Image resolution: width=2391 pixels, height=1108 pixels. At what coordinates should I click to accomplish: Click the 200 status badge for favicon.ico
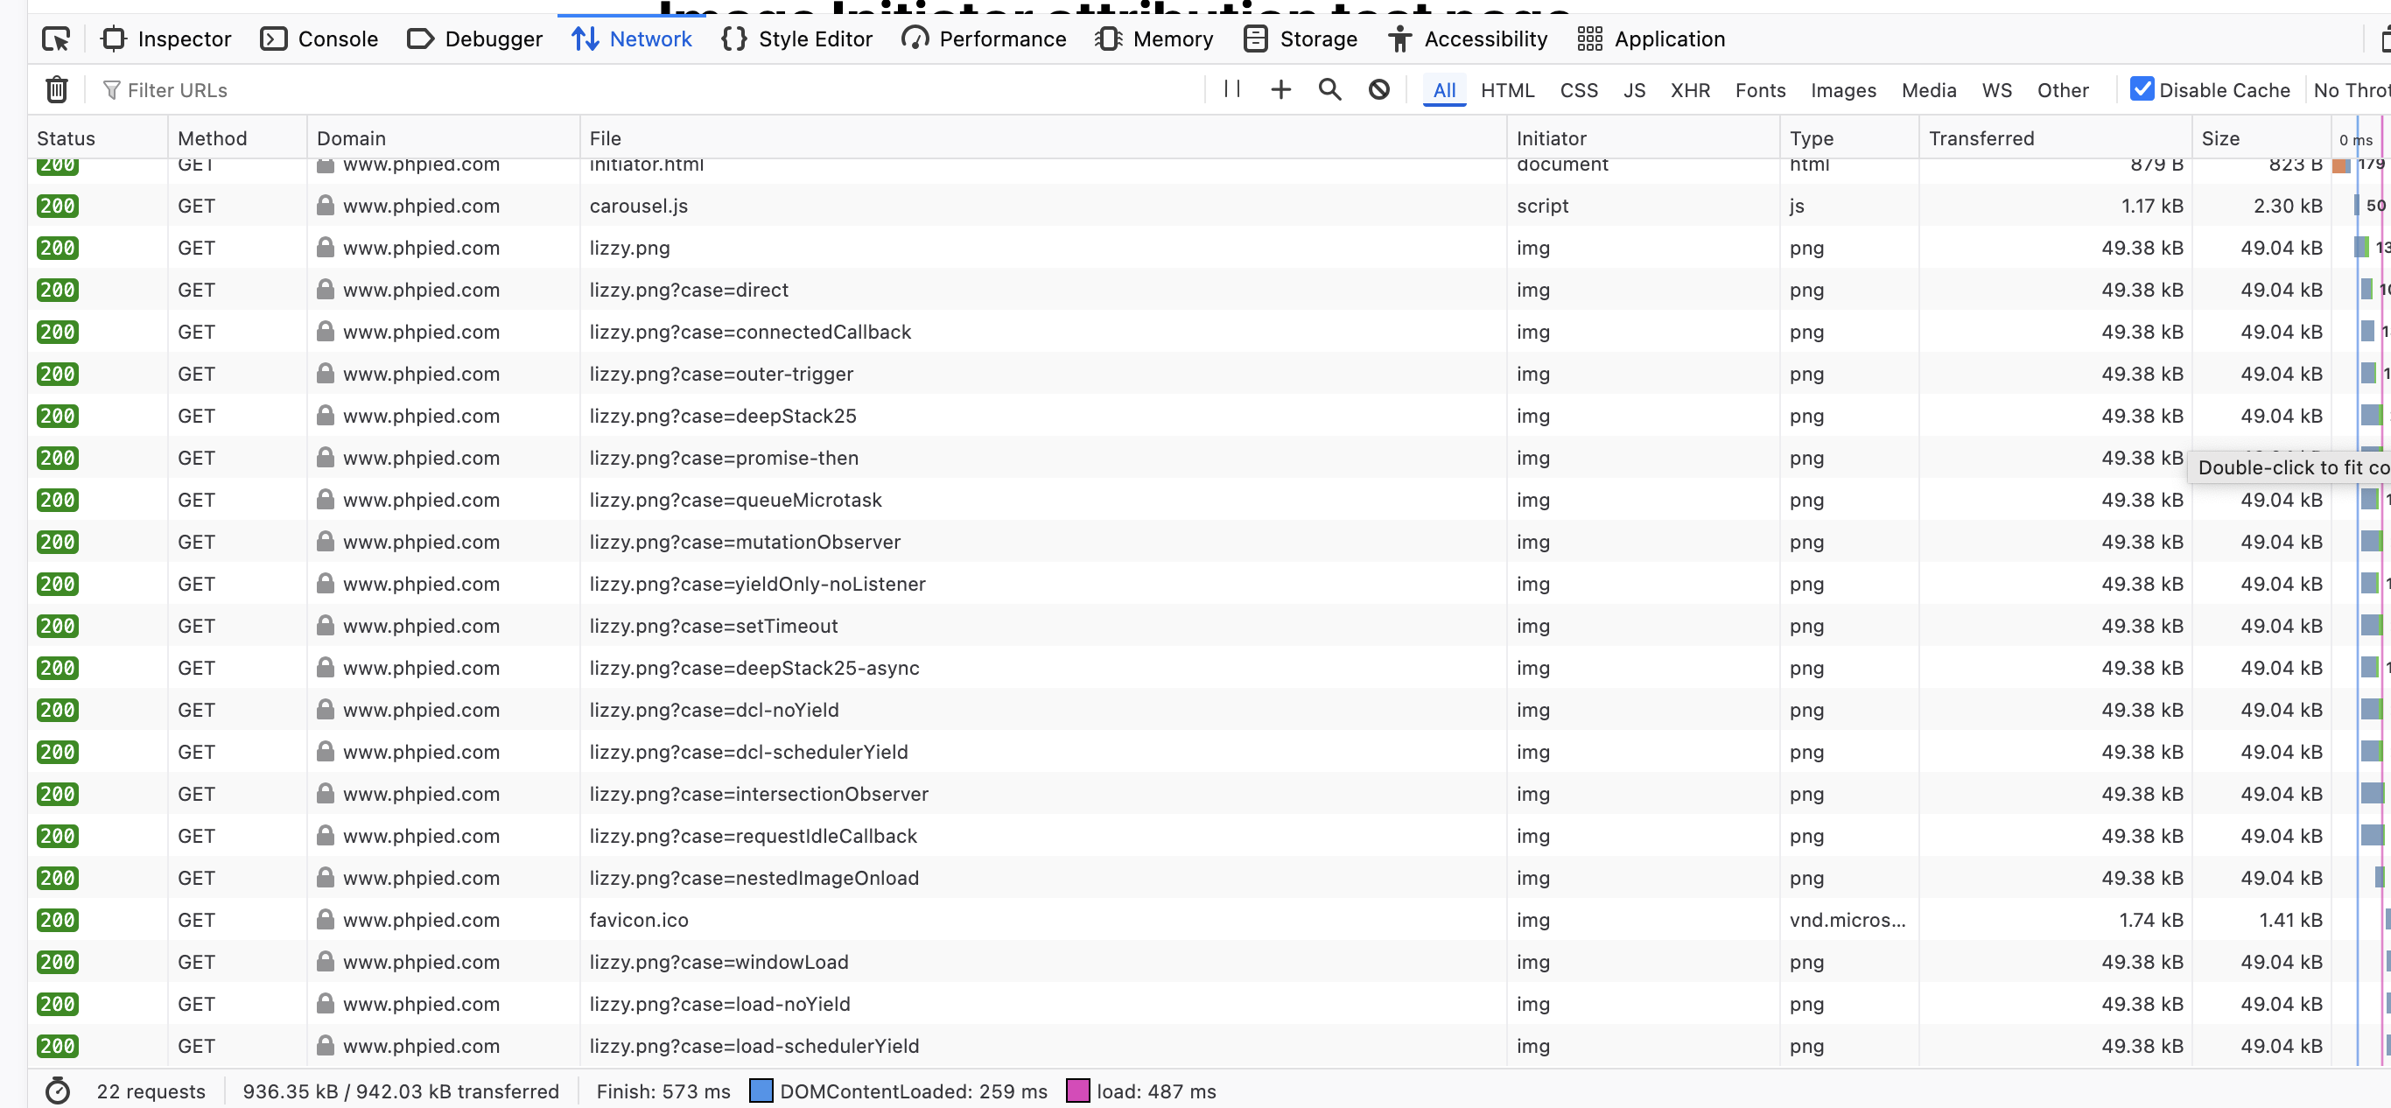[x=58, y=920]
